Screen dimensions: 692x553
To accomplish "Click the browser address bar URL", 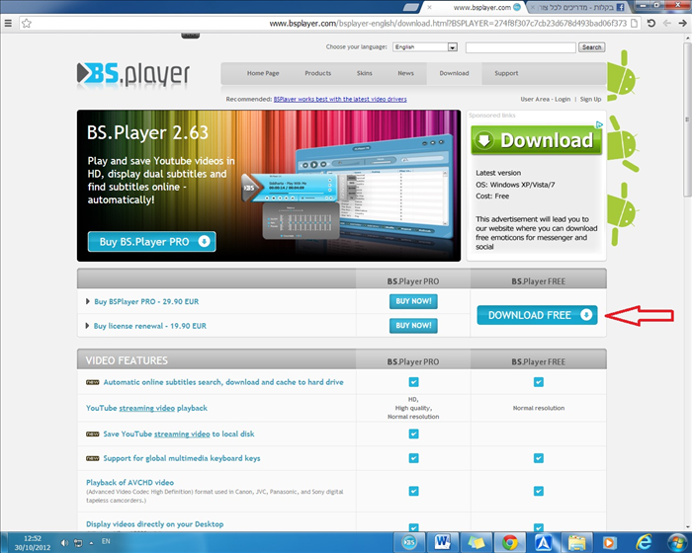I will coord(448,24).
